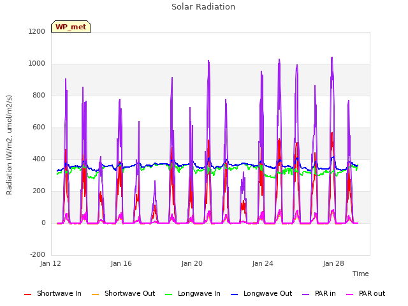Click the Solar Radiation chart title
Screen dimensions: 408x306
click(x=203, y=7)
